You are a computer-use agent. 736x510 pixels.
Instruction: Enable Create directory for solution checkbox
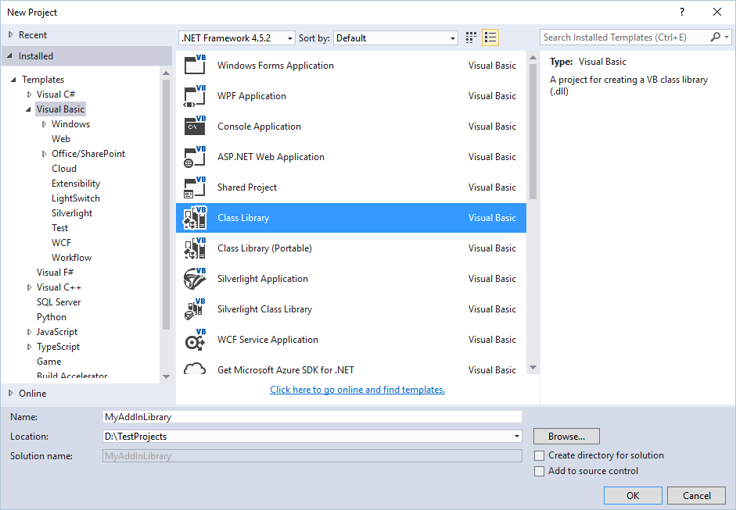point(539,455)
